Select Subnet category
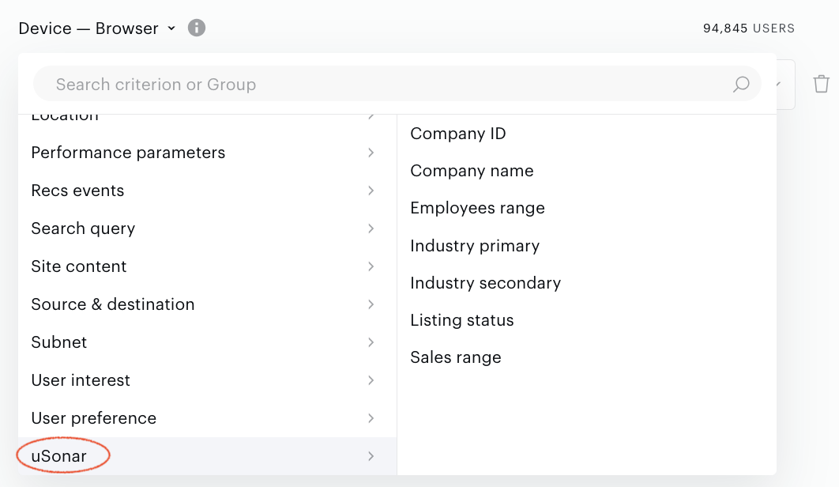This screenshot has width=839, height=487. pyautogui.click(x=208, y=342)
